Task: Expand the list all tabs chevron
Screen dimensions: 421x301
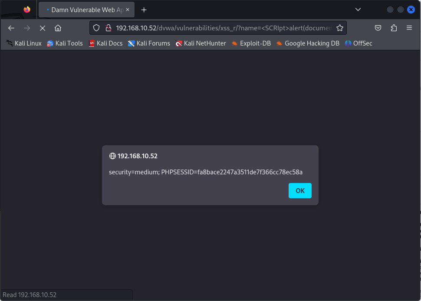Action: (x=358, y=10)
